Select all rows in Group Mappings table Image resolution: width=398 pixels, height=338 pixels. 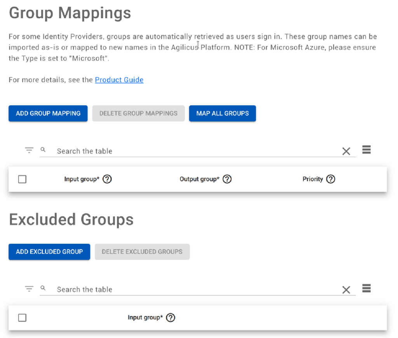[23, 179]
